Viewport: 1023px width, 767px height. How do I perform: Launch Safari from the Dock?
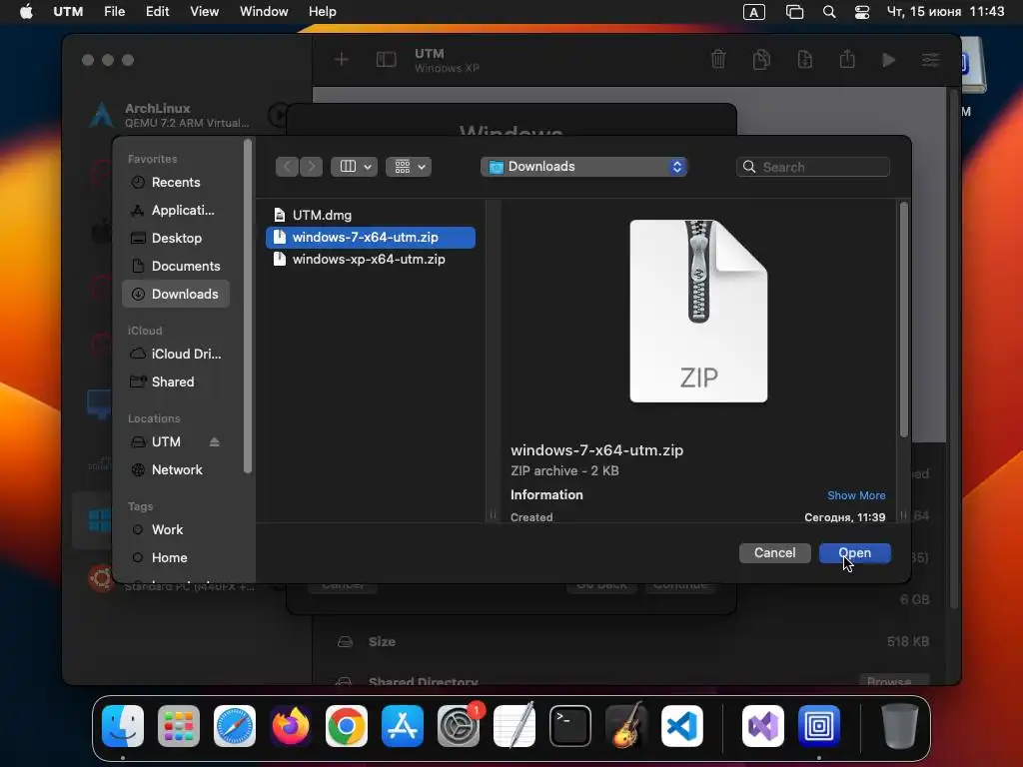235,726
